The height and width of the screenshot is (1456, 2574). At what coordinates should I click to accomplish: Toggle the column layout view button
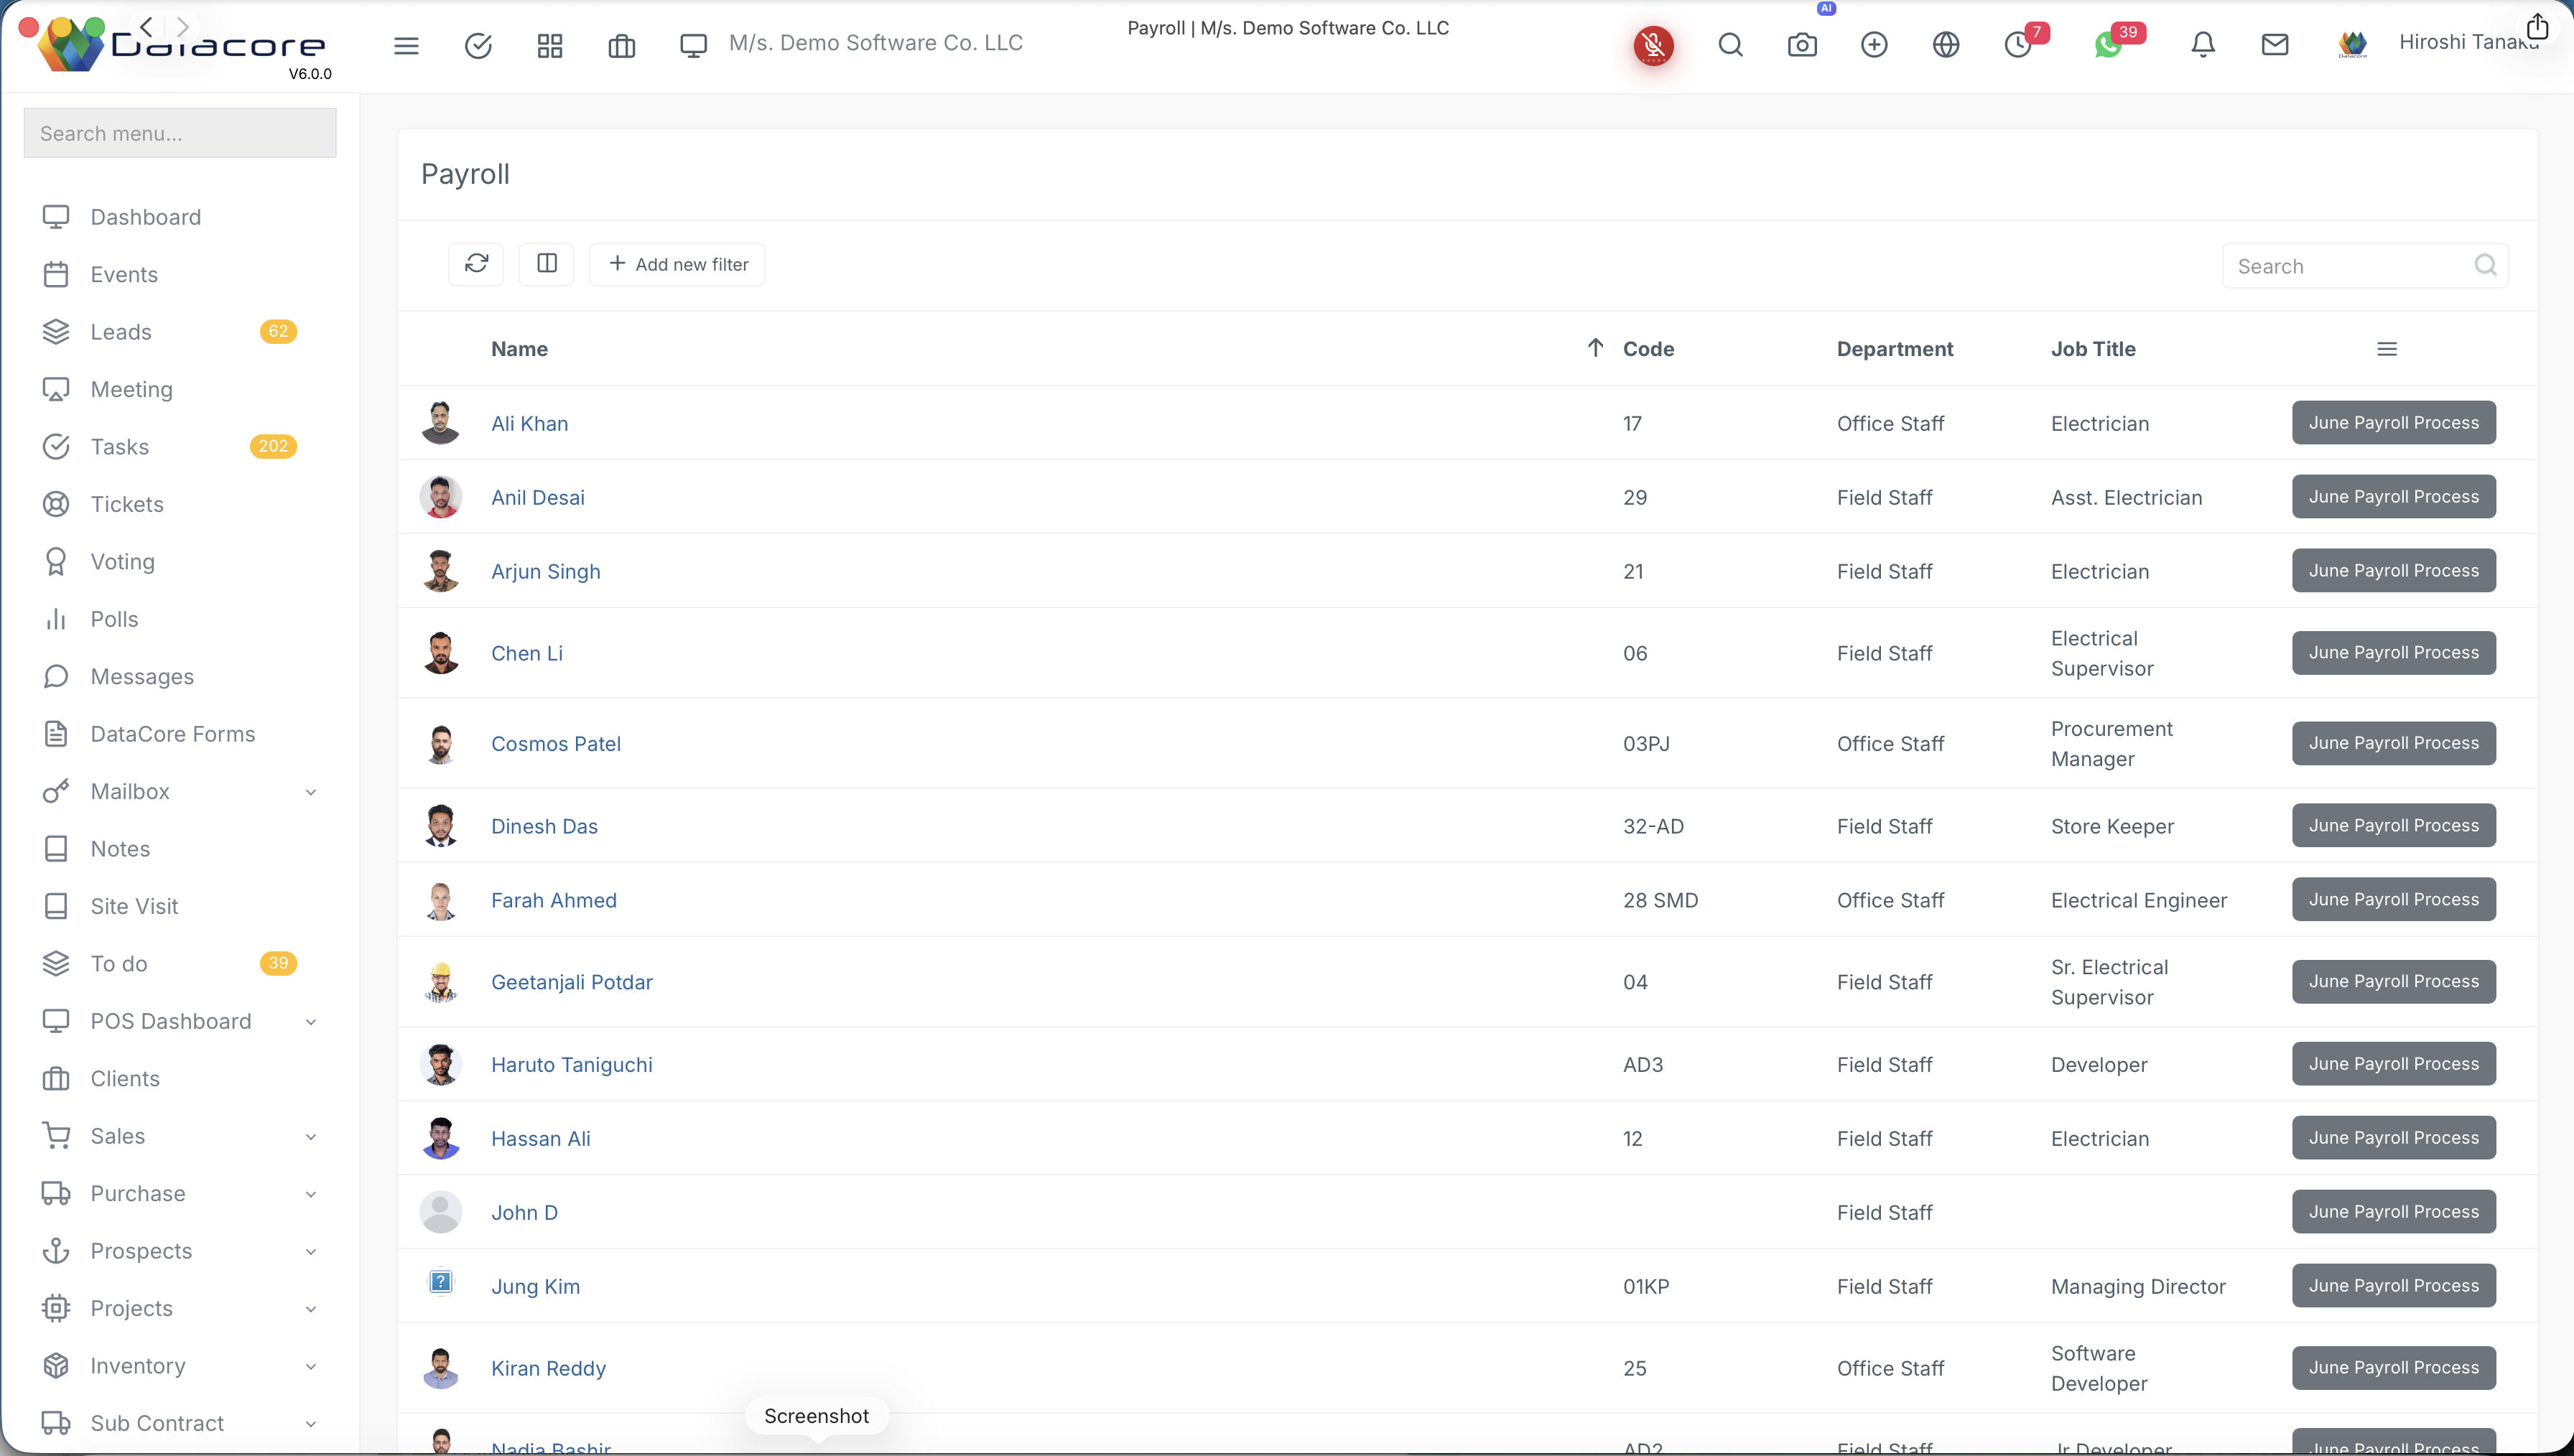point(546,264)
